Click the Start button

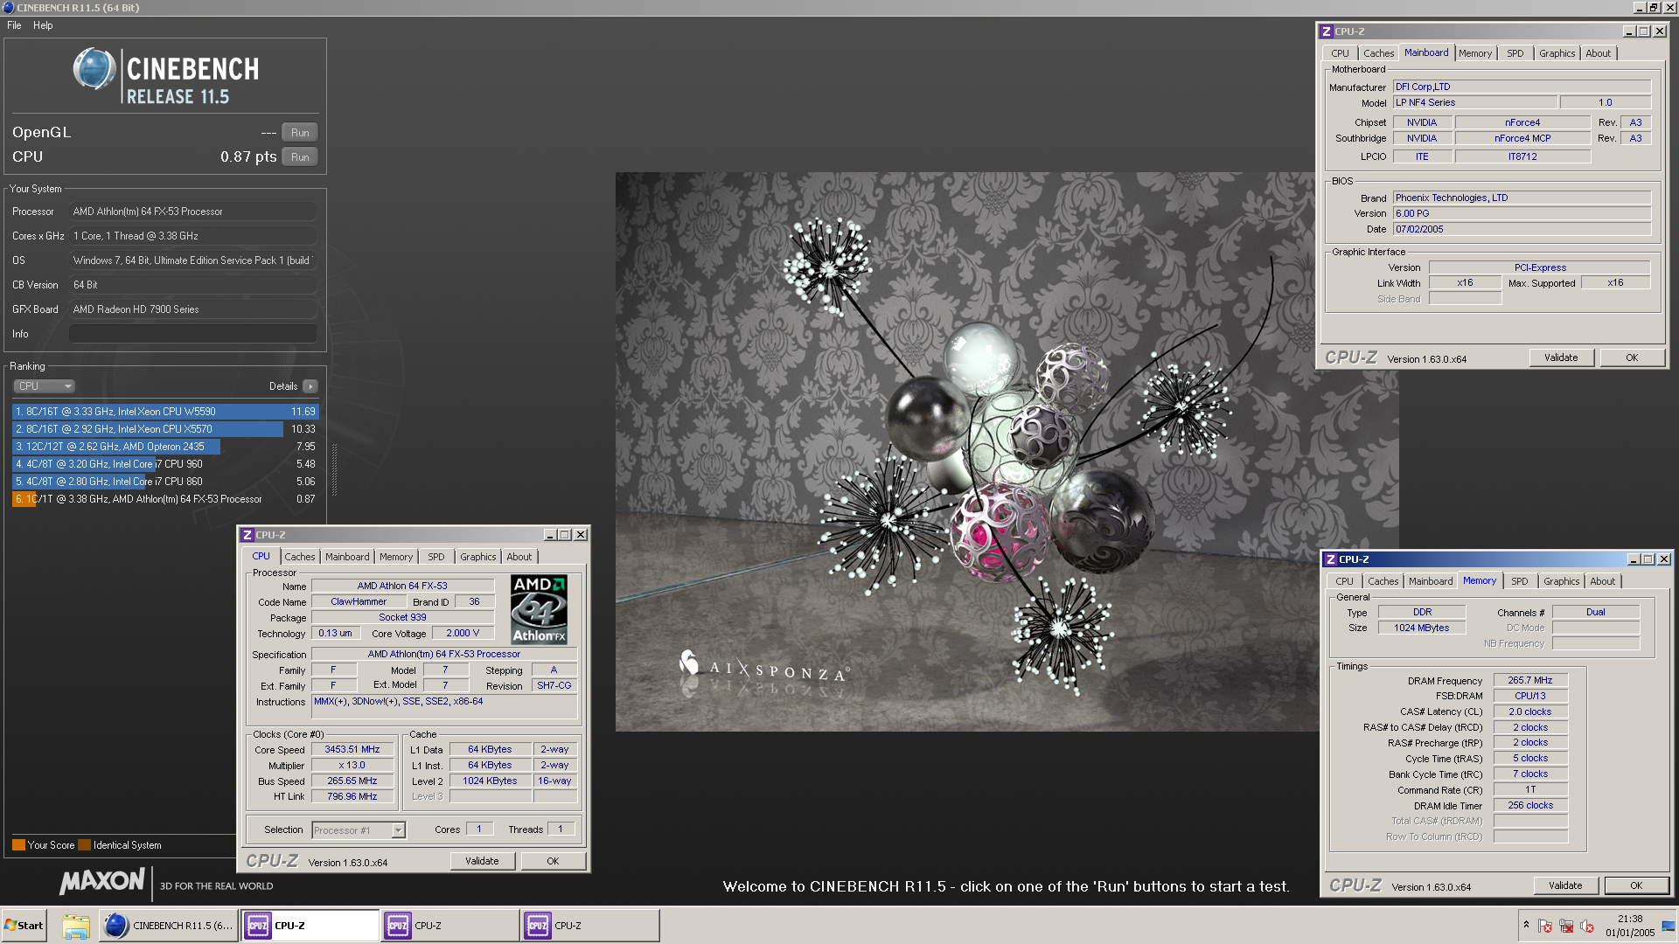pos(24,926)
